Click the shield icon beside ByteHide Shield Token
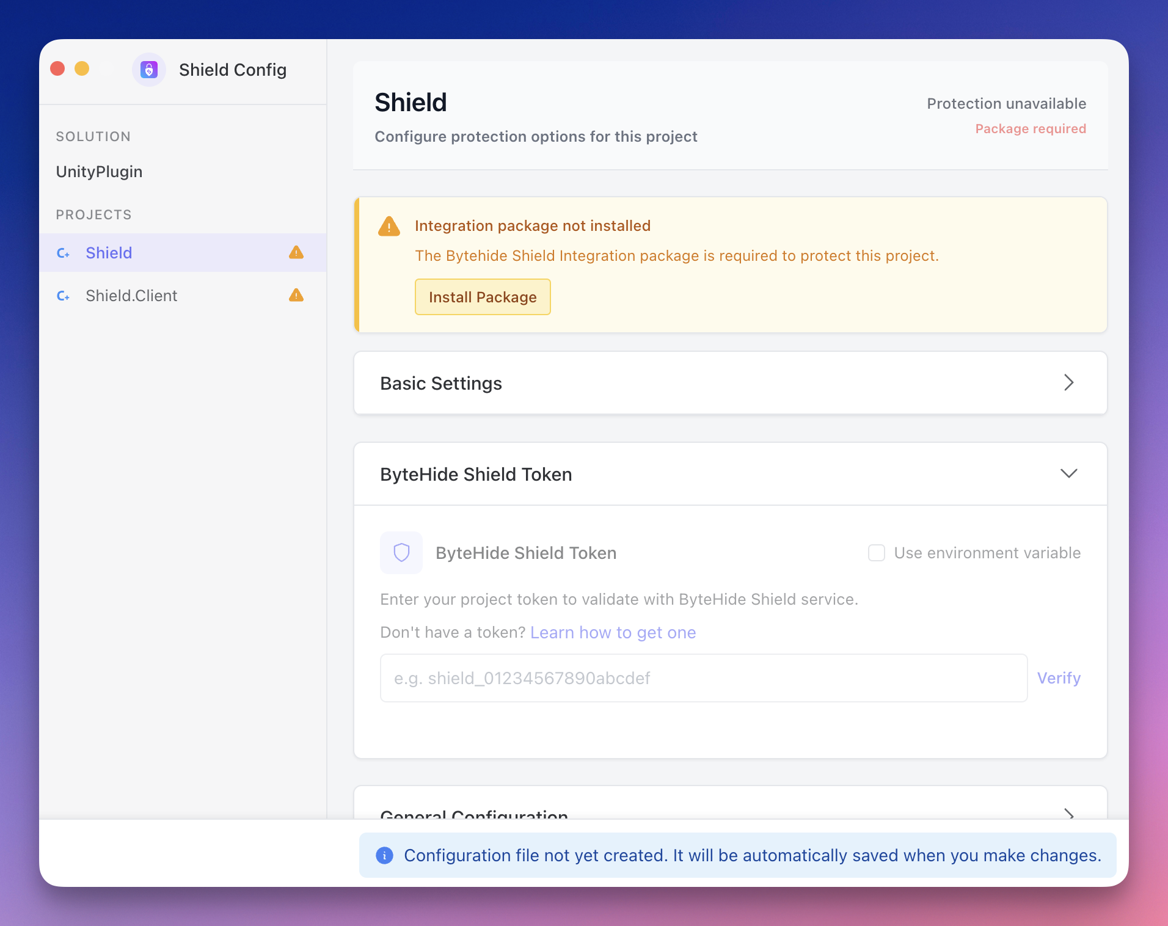1168x926 pixels. pyautogui.click(x=401, y=553)
